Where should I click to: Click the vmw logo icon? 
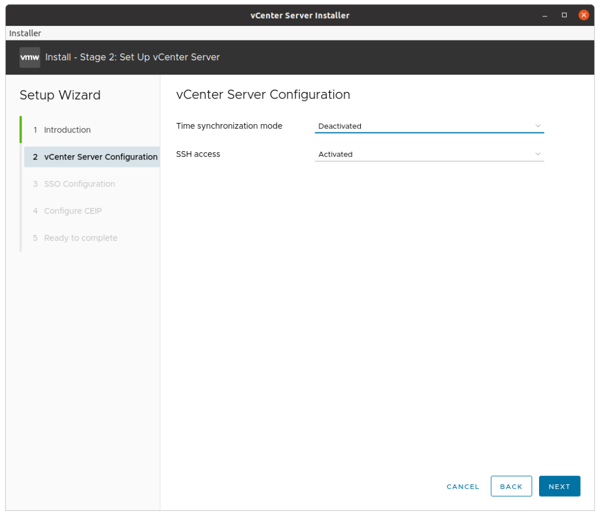[29, 57]
